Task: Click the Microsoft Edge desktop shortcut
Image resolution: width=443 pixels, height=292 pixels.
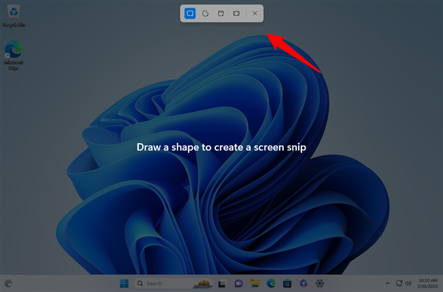Action: (13, 55)
